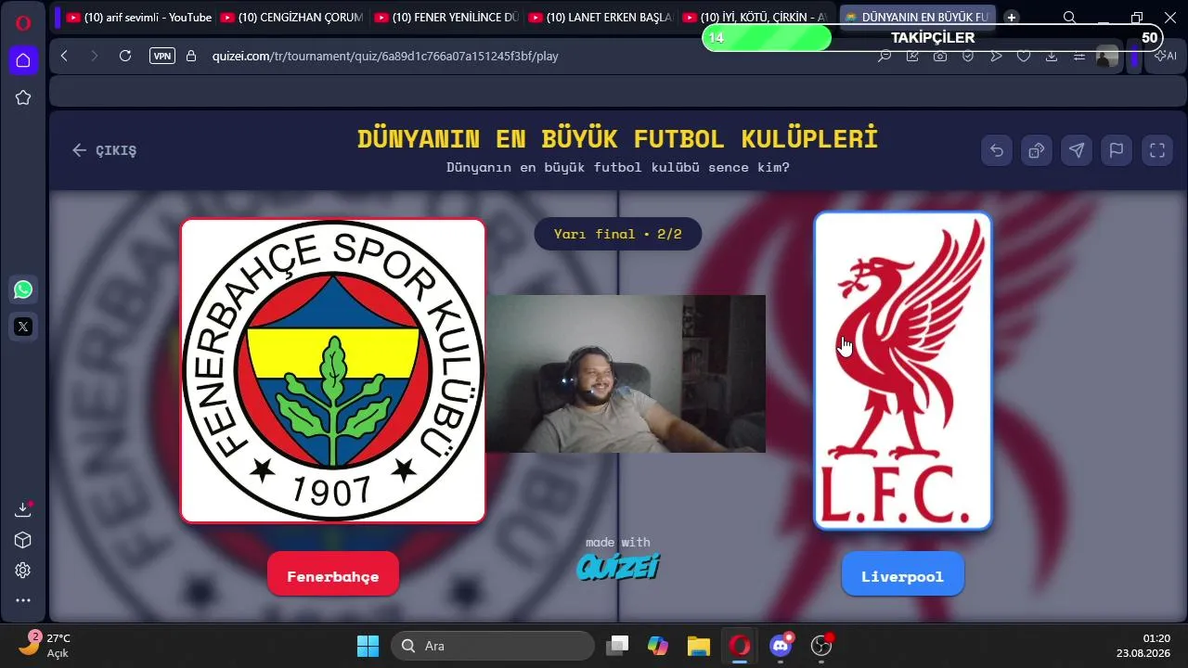Open the snapshot camera tool
The image size is (1188, 668).
940,56
